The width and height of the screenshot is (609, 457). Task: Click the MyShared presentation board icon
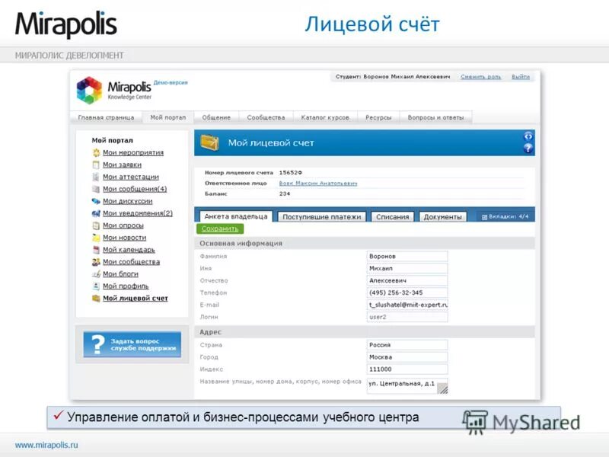[x=475, y=422]
